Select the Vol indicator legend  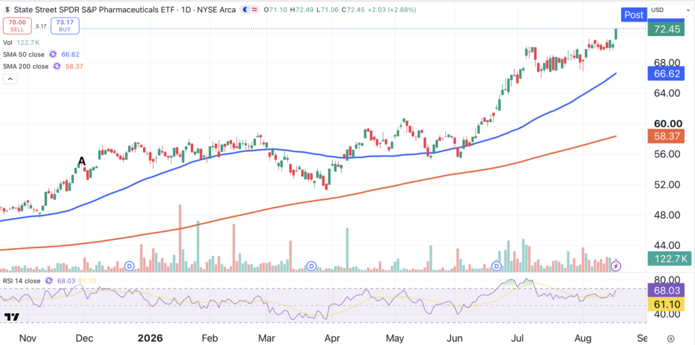(7, 43)
